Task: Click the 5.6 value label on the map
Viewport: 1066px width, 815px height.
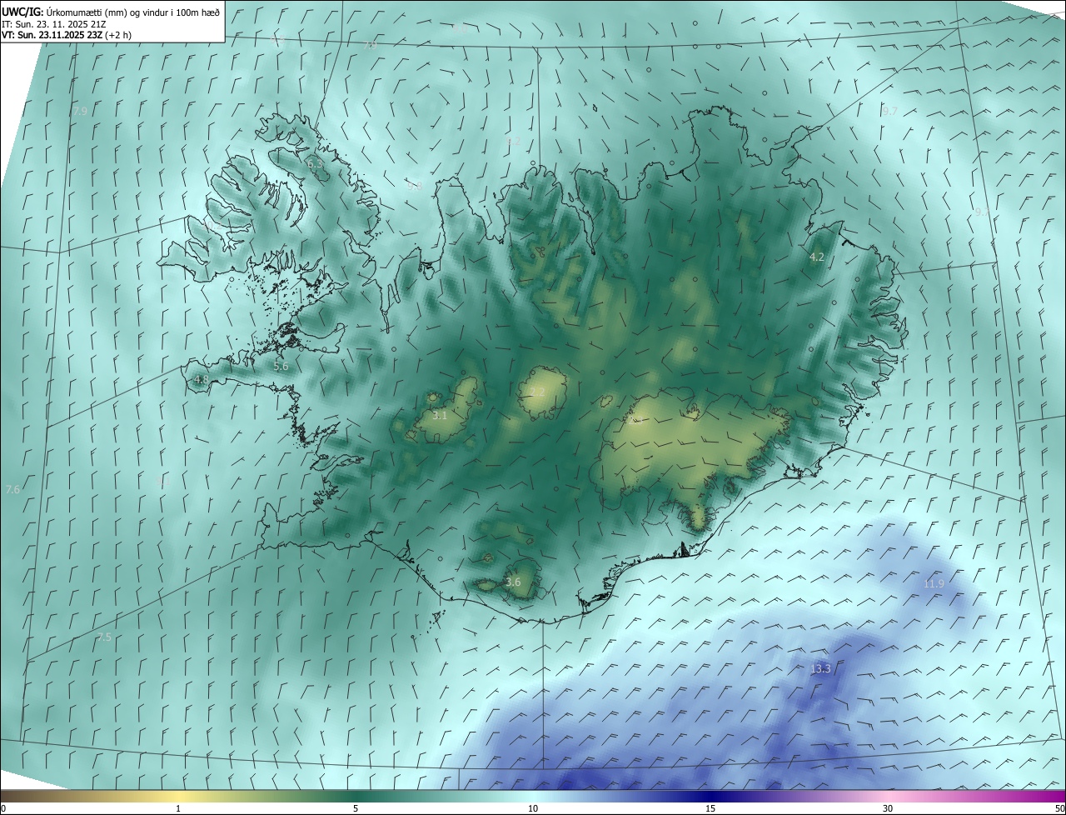Action: coord(281,366)
